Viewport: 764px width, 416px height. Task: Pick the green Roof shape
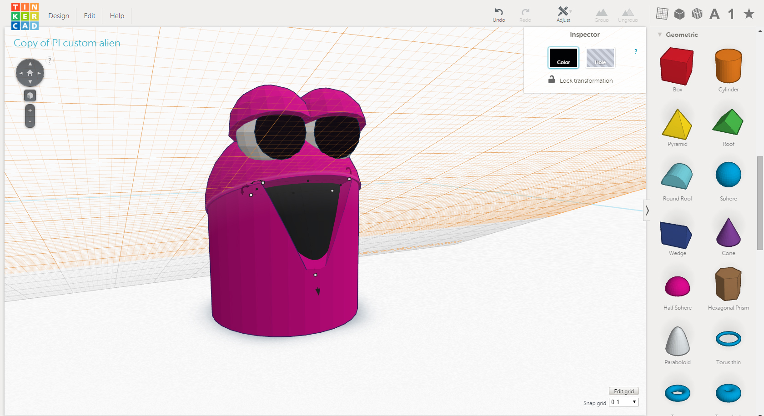[x=728, y=122]
